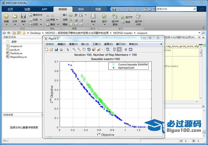Image resolution: width=208 pixels, height=145 pixels.
Task: Open Figure 1 Edit (编辑) menu
Action: point(61,44)
